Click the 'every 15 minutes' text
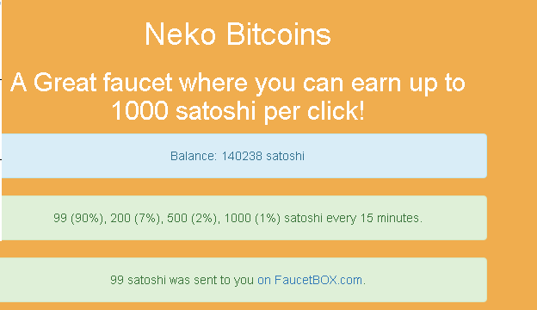Screen dimensions: 537x310 374,218
